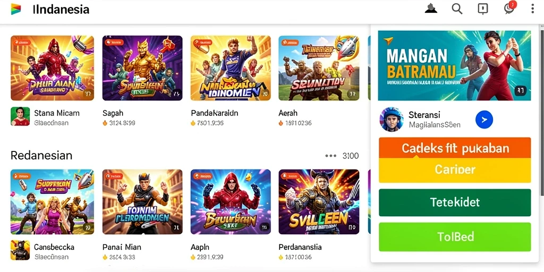Open the Perdananstia game thumbnail
The width and height of the screenshot is (544, 272).
[319, 201]
